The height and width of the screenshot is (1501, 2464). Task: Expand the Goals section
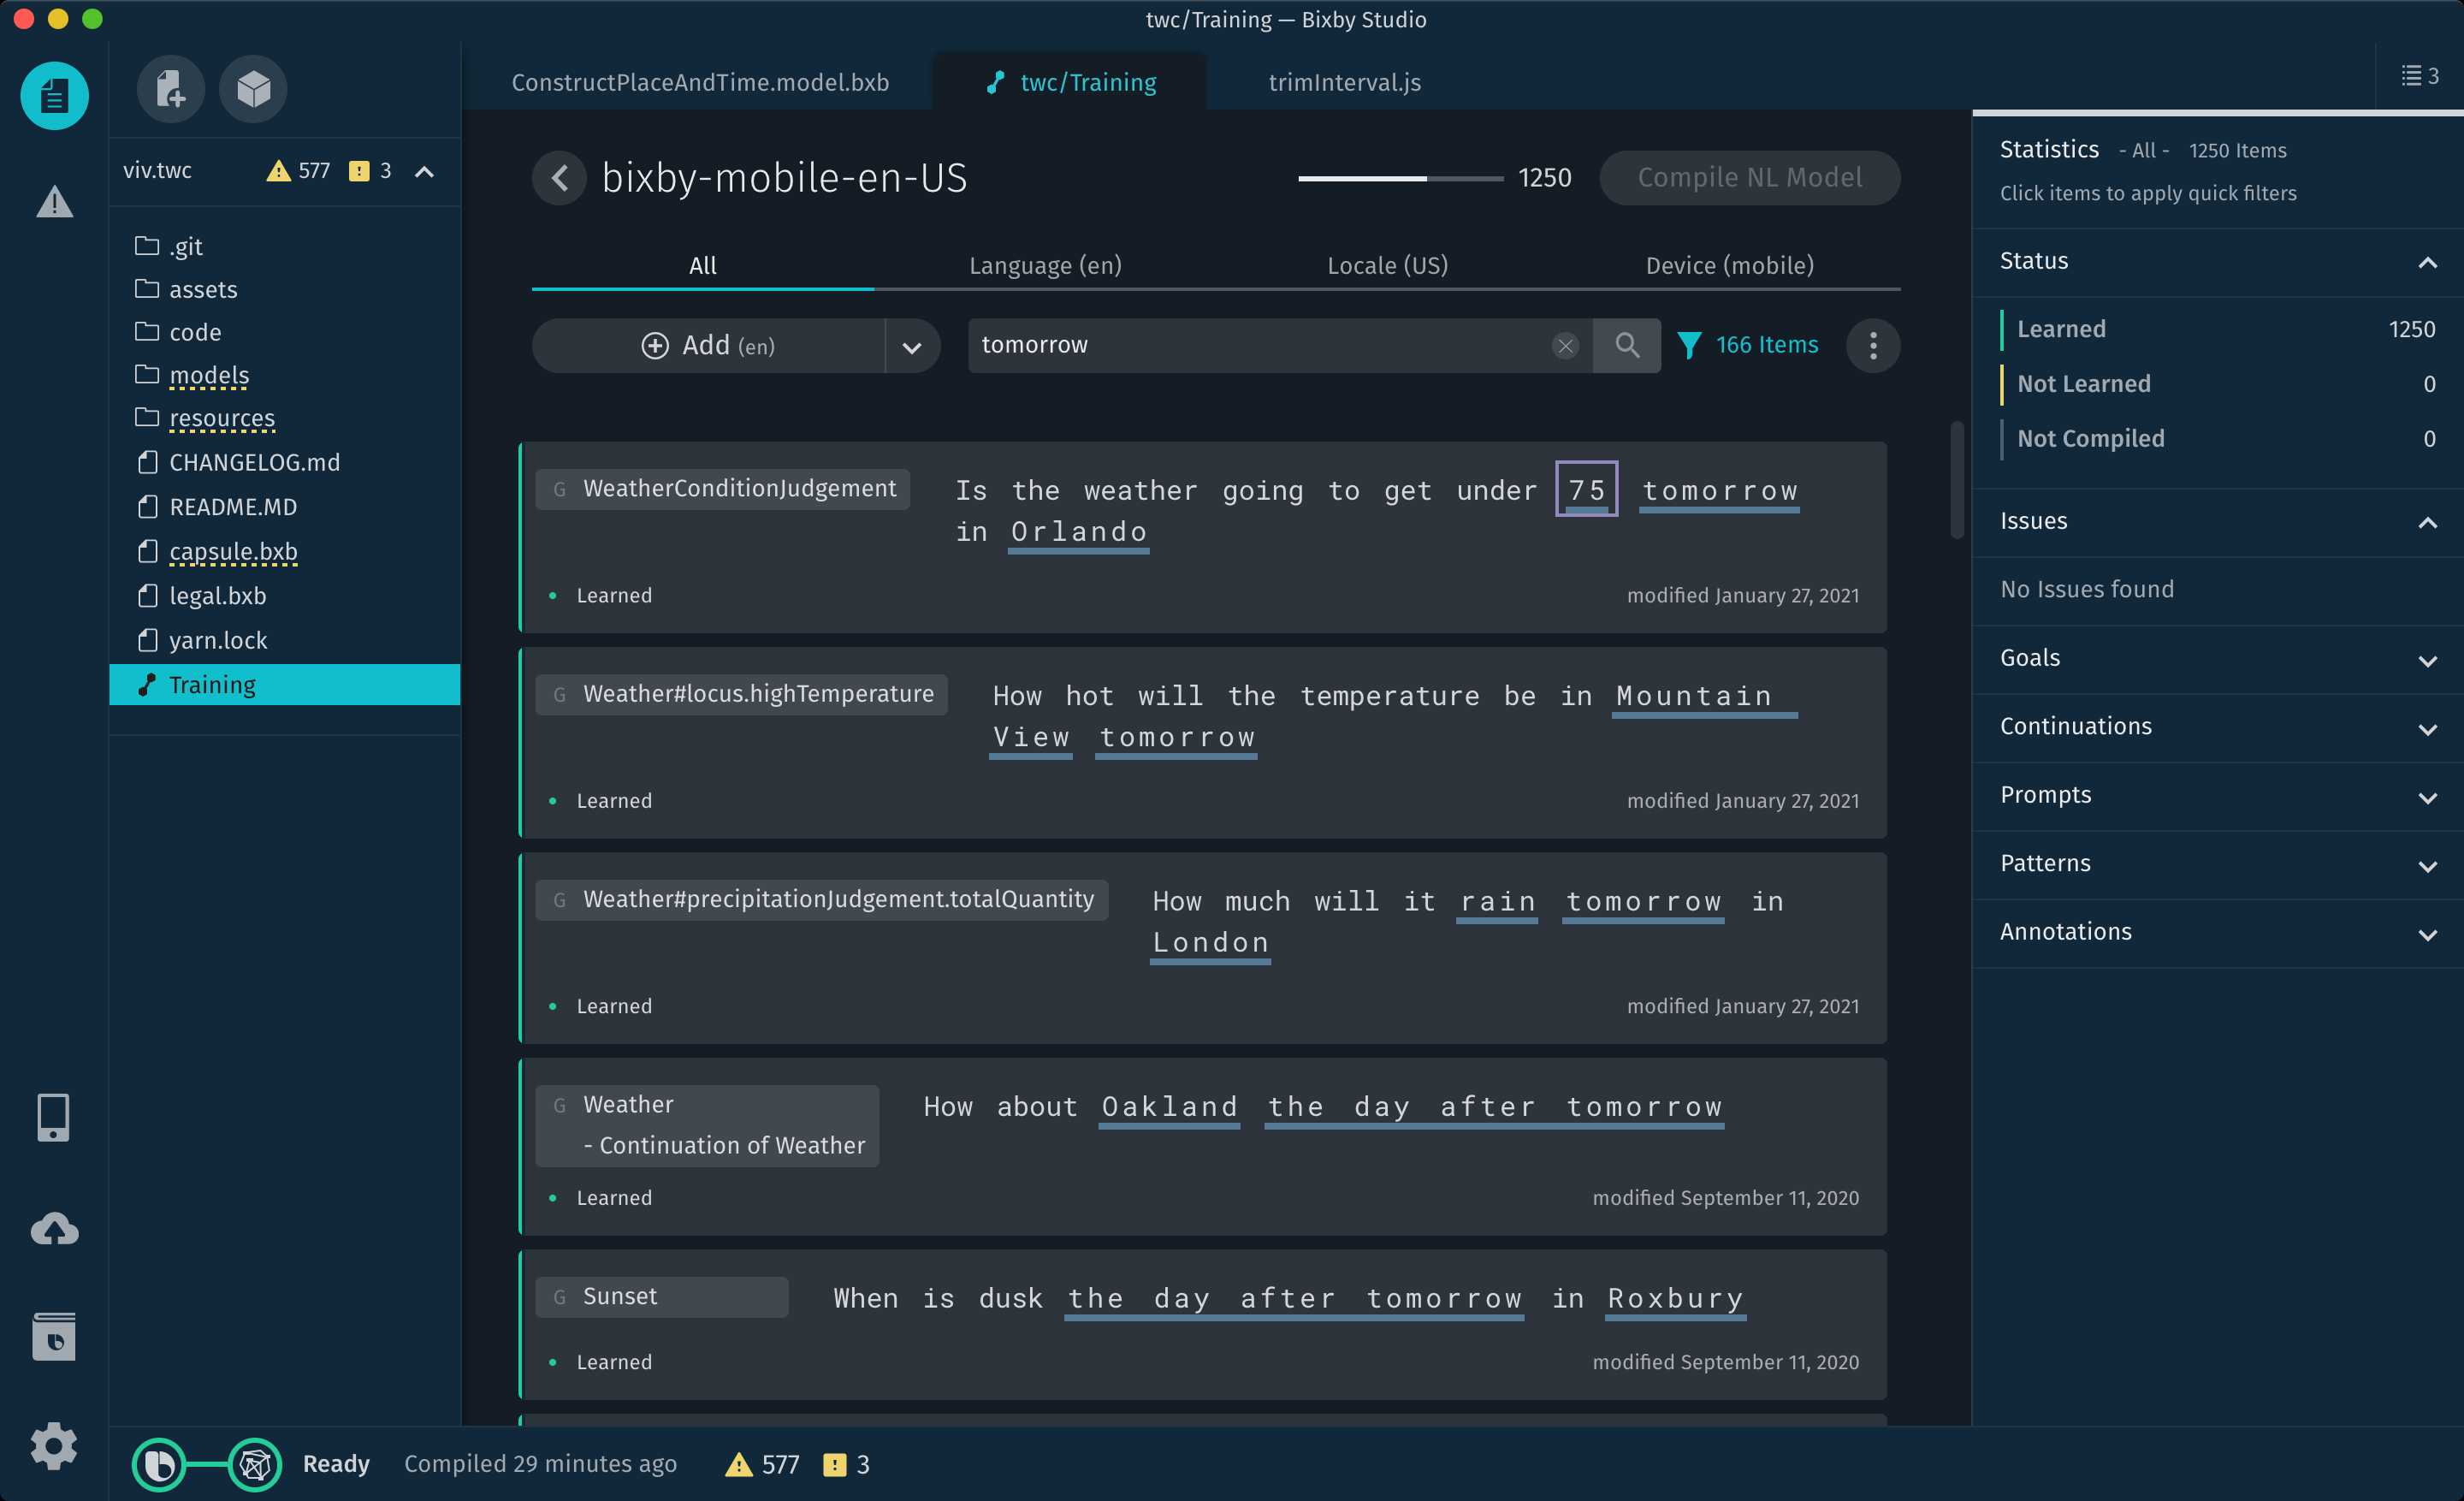coord(2427,660)
